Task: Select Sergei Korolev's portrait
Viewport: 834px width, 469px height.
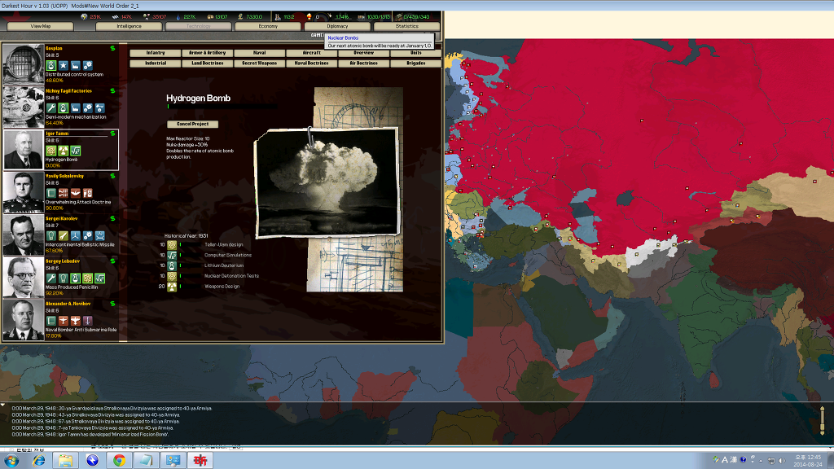Action: [24, 234]
